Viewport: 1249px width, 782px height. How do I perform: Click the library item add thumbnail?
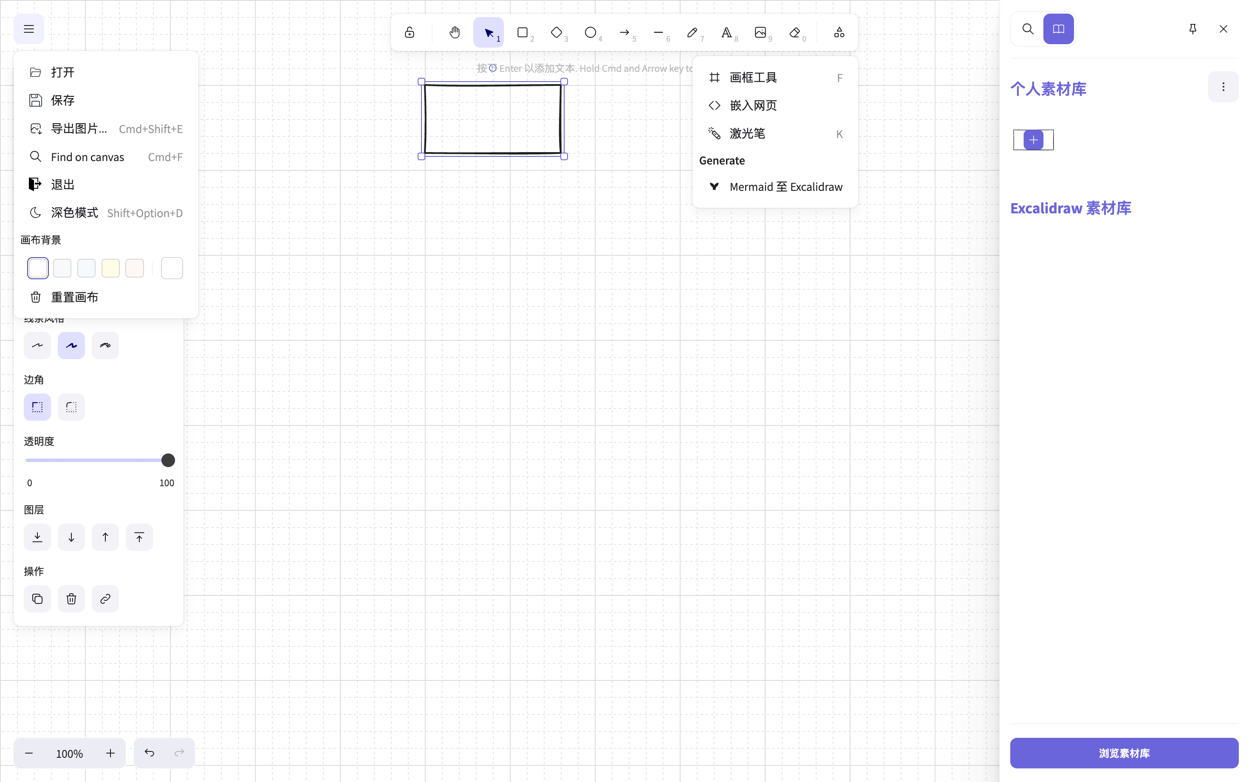1033,140
